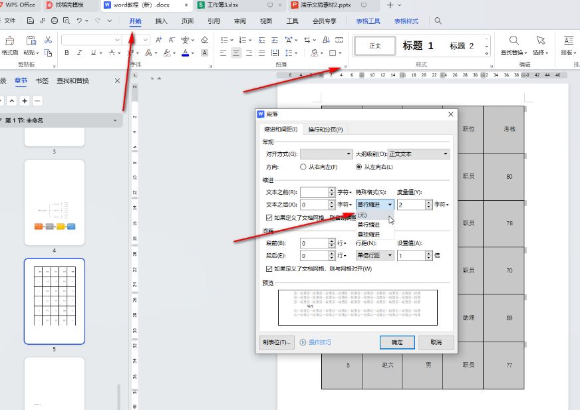This screenshot has width=580, height=410.
Task: Select page 5 thumbnail in navigation
Action: (55, 301)
